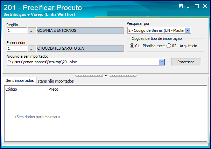The image size is (211, 149).
Task: Click the Preço column header
Action: click(x=54, y=89)
